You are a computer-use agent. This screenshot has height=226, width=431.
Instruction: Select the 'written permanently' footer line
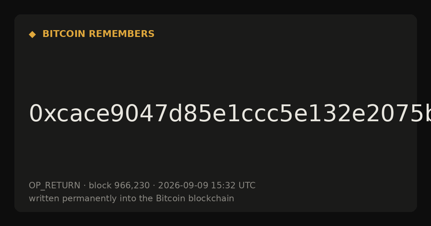pos(131,198)
